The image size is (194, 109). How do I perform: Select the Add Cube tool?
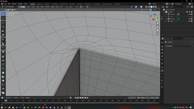pyautogui.click(x=3, y=48)
